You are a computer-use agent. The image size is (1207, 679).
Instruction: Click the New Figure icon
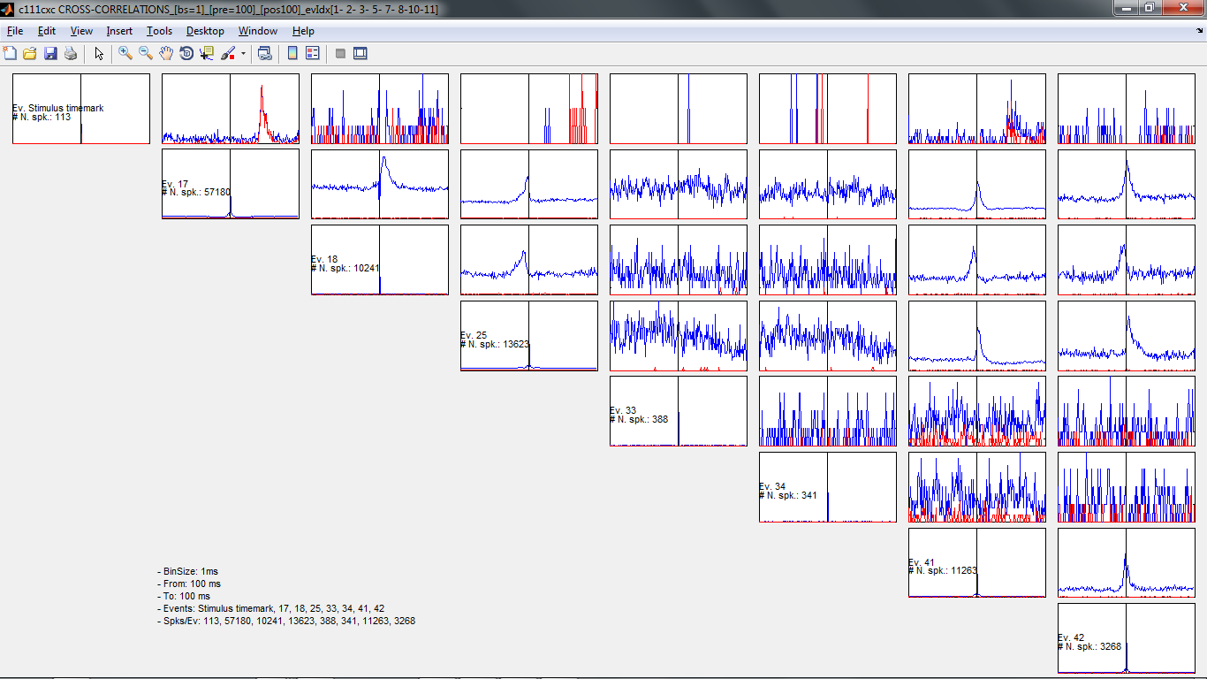click(x=11, y=54)
